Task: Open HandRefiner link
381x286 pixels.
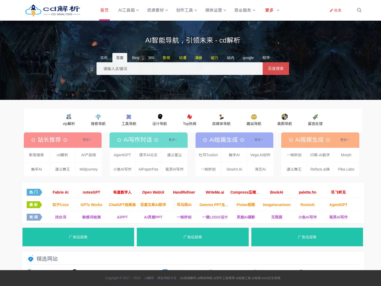Action: [x=184, y=192]
